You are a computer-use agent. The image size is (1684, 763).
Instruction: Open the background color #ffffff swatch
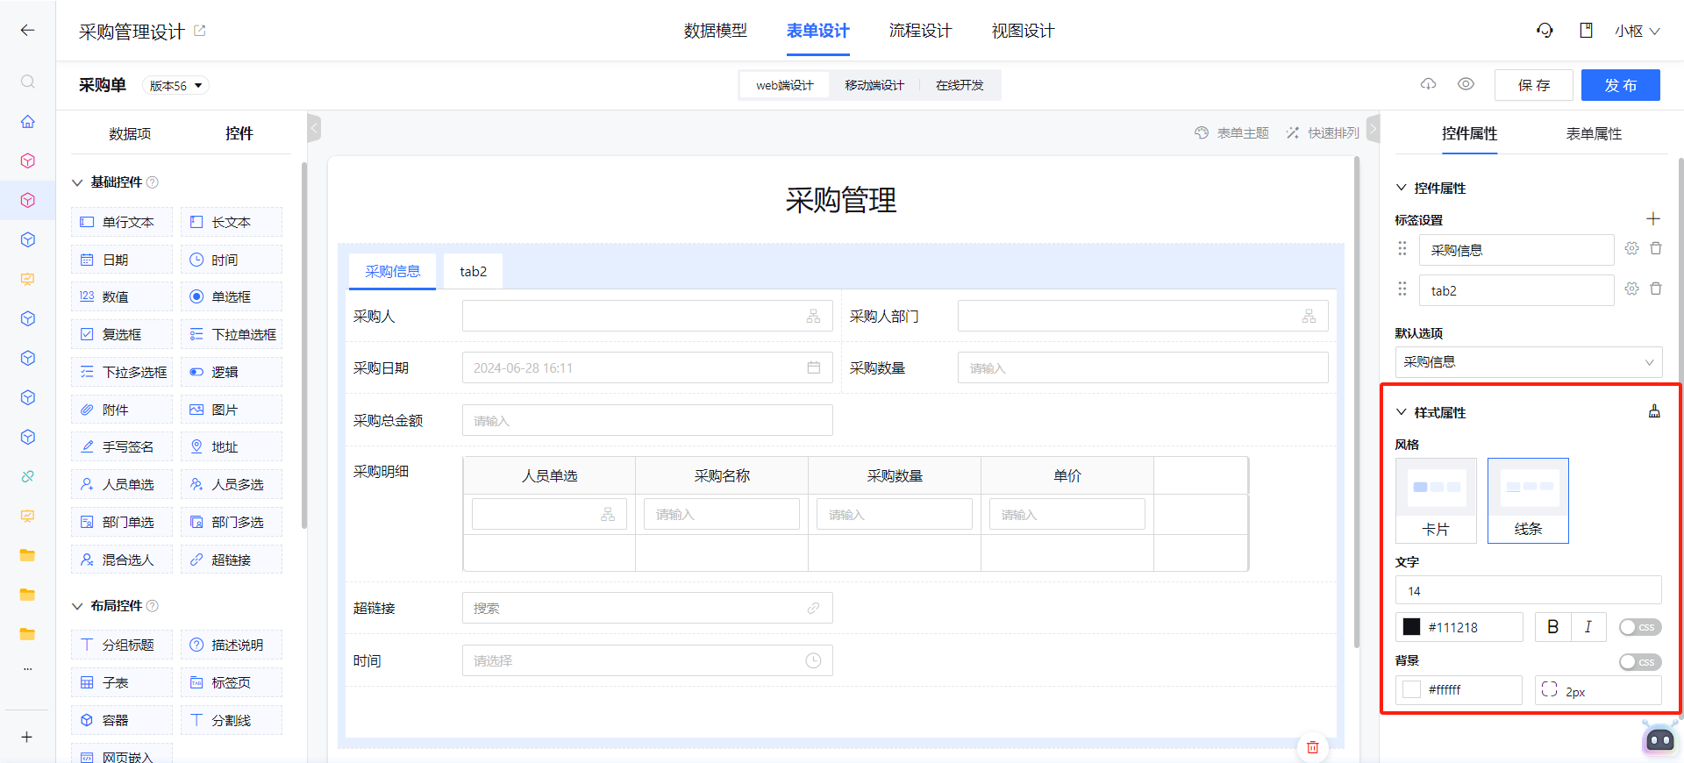[1411, 690]
